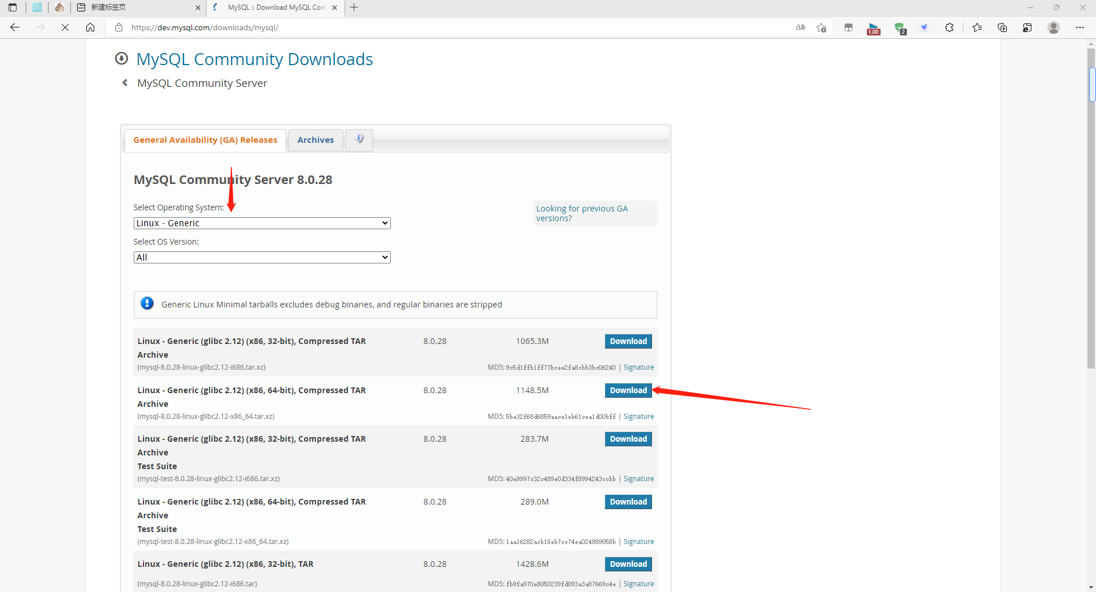
Task: Go to the browser home page
Action: [x=90, y=27]
